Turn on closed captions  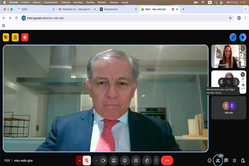pos(136,160)
